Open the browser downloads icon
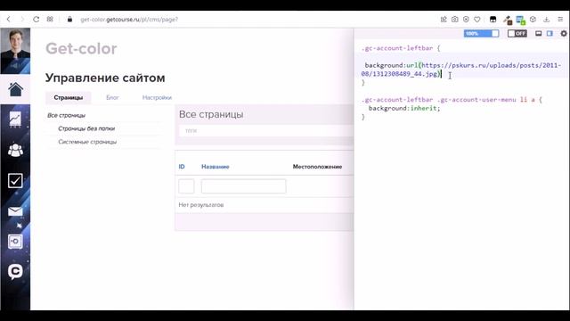Viewport: 570px width, 321px height. (x=546, y=20)
